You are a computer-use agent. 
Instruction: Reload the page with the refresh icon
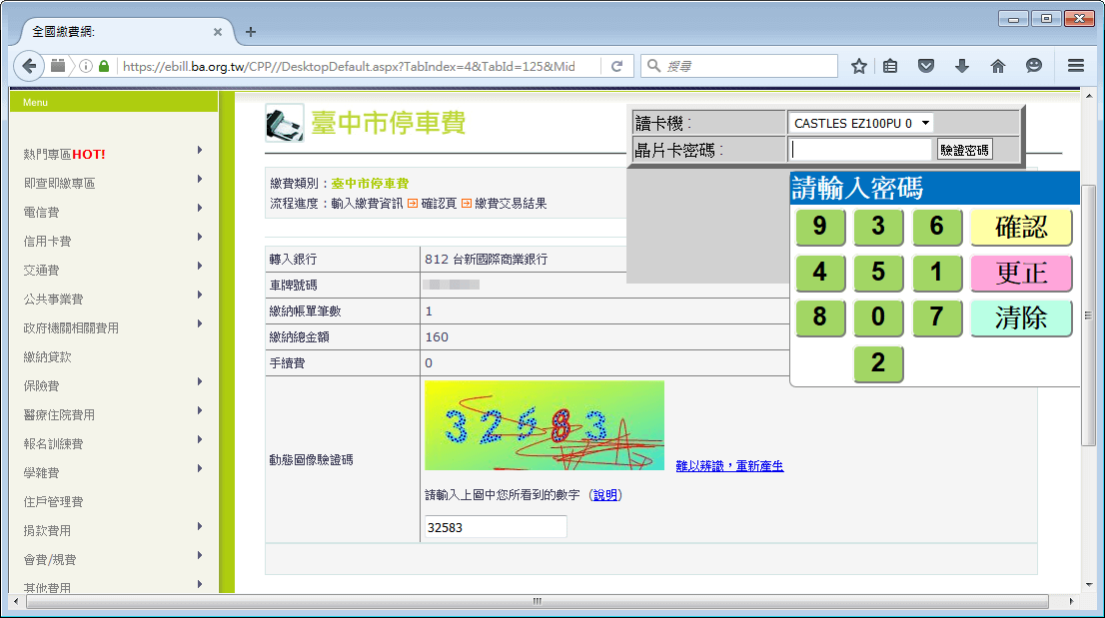pos(616,66)
